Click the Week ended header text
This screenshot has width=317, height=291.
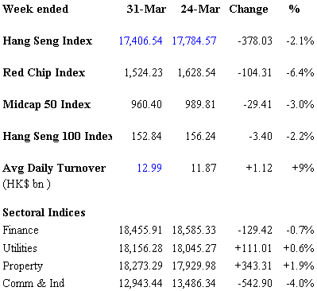(x=36, y=10)
